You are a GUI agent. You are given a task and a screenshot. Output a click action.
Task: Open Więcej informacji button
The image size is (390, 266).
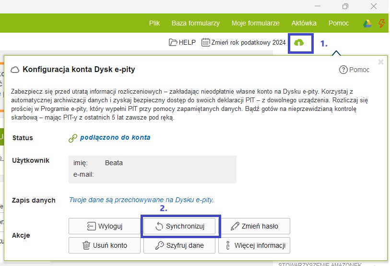[254, 245]
